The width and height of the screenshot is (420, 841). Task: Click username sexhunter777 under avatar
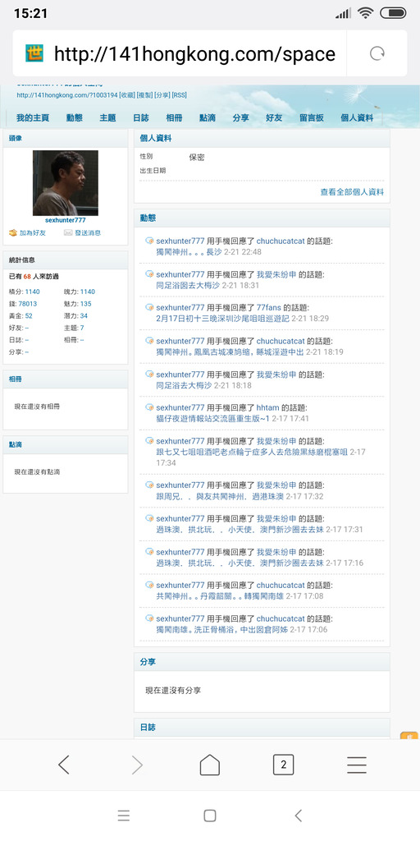tap(66, 220)
